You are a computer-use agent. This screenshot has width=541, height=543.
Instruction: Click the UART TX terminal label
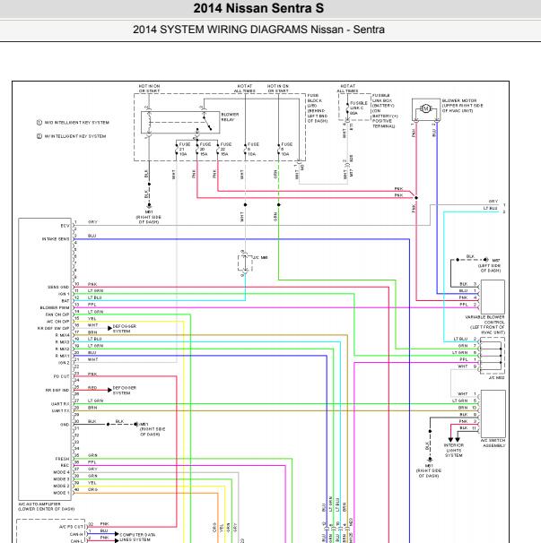pyautogui.click(x=60, y=411)
